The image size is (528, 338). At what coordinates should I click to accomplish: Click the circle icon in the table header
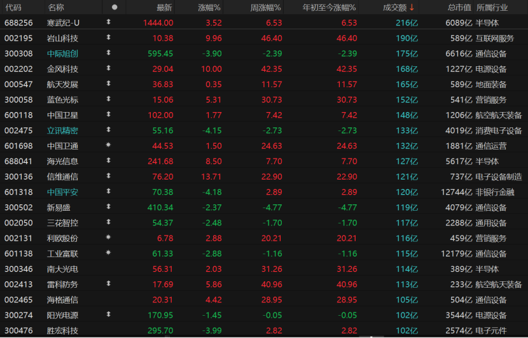coord(115,7)
